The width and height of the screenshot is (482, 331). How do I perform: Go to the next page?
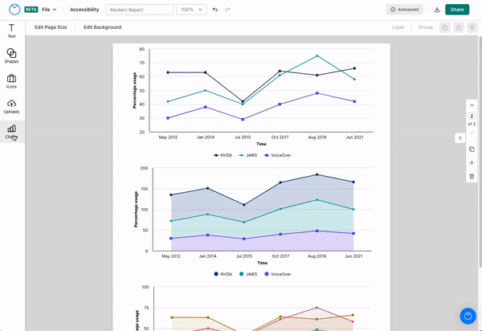tap(472, 133)
